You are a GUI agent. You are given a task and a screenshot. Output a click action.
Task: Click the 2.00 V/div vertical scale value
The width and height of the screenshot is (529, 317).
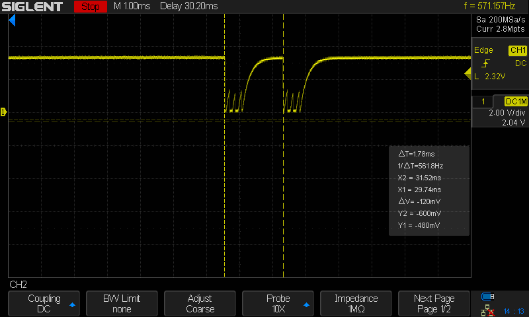tap(507, 113)
